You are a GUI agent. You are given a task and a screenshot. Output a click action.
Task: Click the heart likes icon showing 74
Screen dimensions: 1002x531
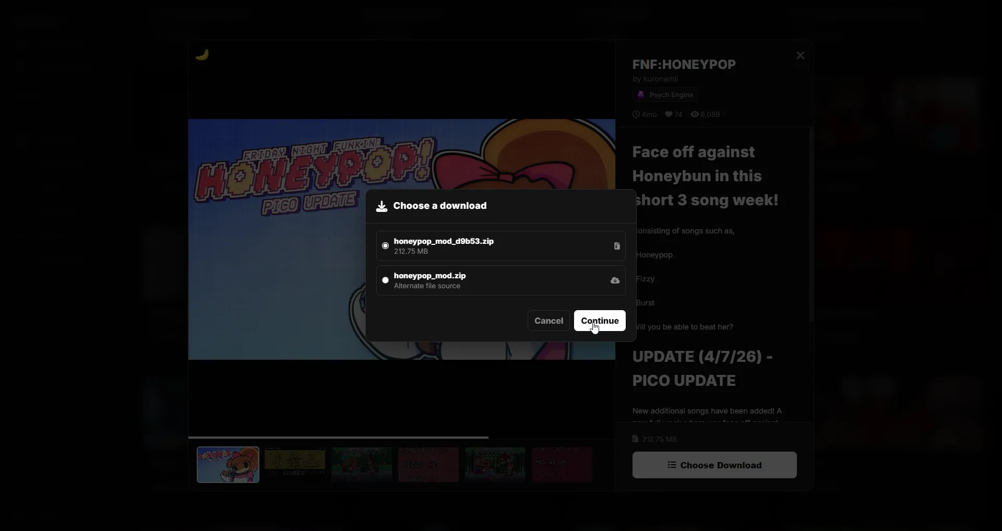pos(669,114)
